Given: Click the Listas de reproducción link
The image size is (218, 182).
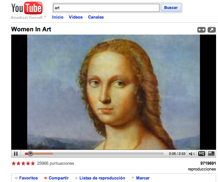Looking at the screenshot, I should point(102,178).
